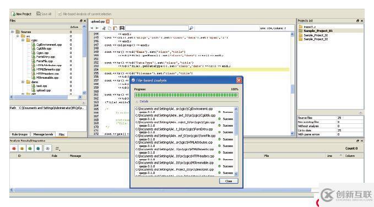Close the upload.cpp editor tab
The height and width of the screenshot is (207, 374).
[x=108, y=21]
